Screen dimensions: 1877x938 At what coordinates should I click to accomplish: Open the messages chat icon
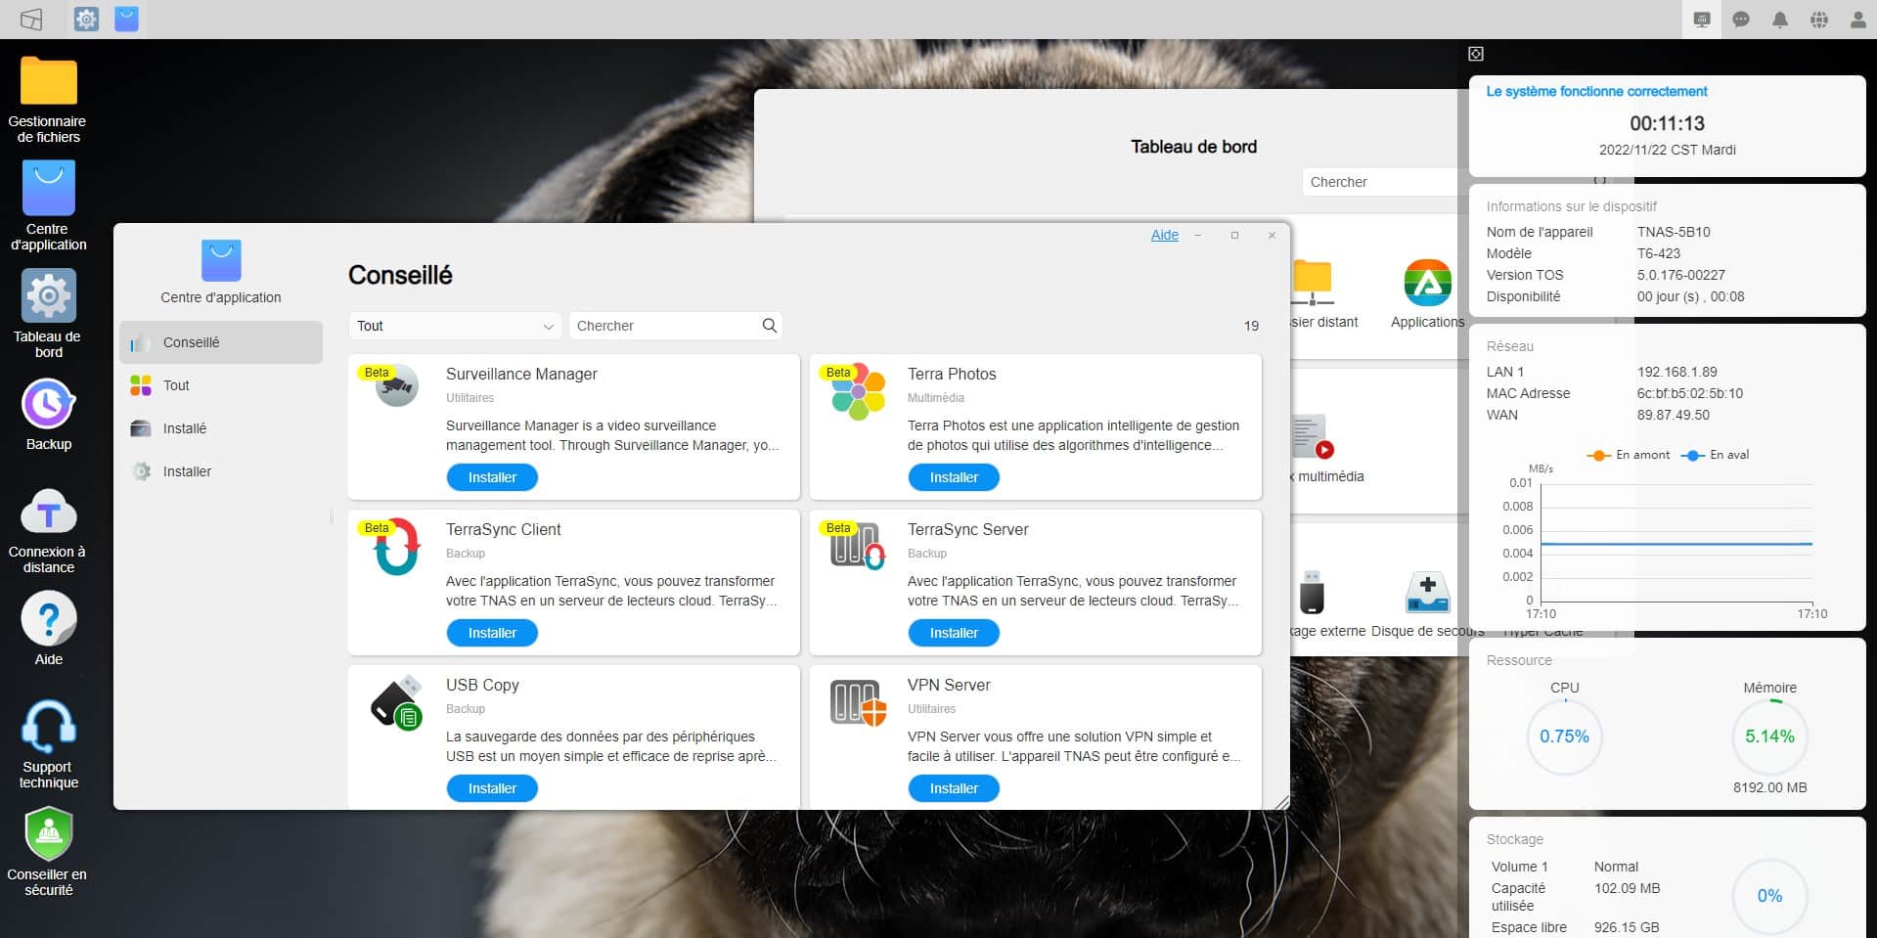(x=1741, y=20)
